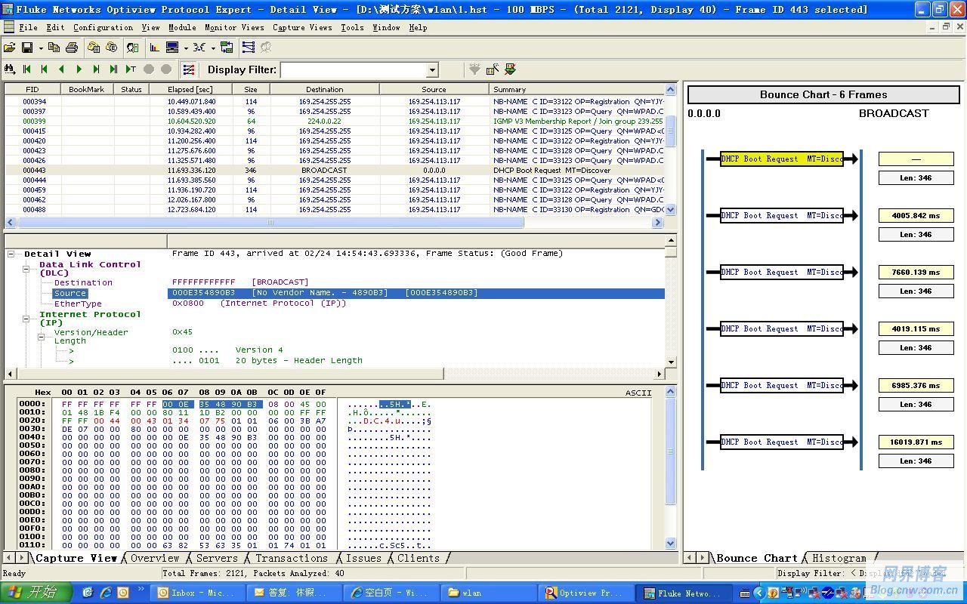Open the Tools menu
The image size is (967, 604).
(352, 27)
